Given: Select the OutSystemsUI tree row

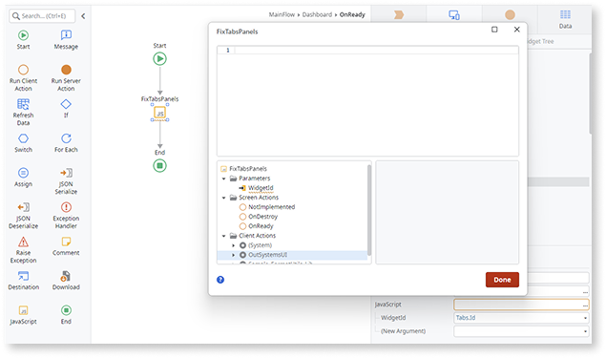Looking at the screenshot, I should [x=292, y=255].
